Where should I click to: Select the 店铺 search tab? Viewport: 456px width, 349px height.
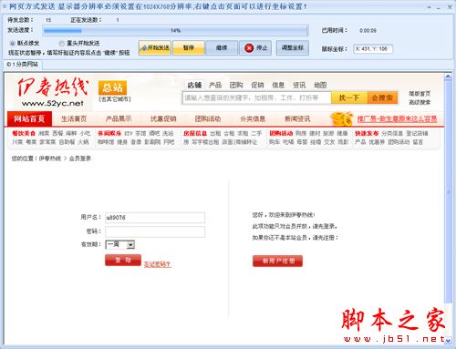tap(194, 85)
